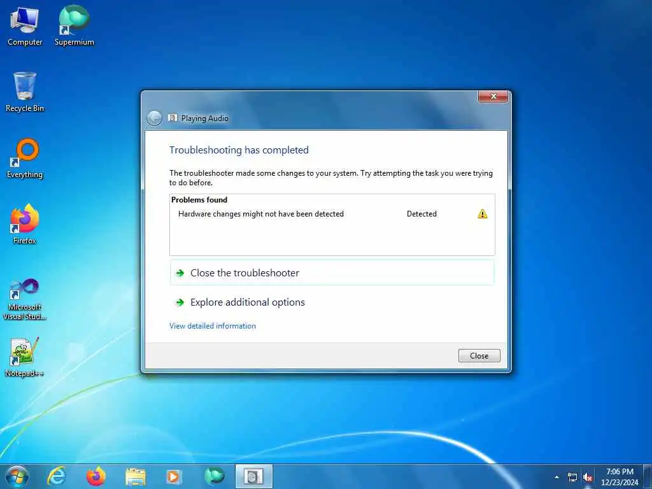Click the troubleshooter back arrow button
The width and height of the screenshot is (652, 489).
[154, 118]
